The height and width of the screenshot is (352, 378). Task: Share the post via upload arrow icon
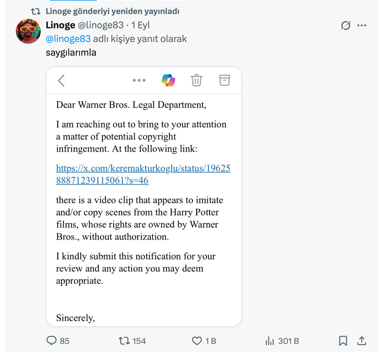[362, 341]
